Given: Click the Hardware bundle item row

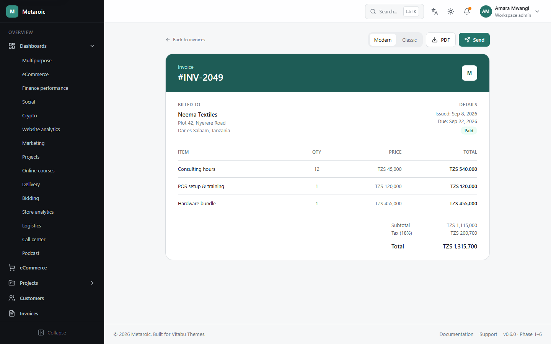Looking at the screenshot, I should (x=328, y=203).
